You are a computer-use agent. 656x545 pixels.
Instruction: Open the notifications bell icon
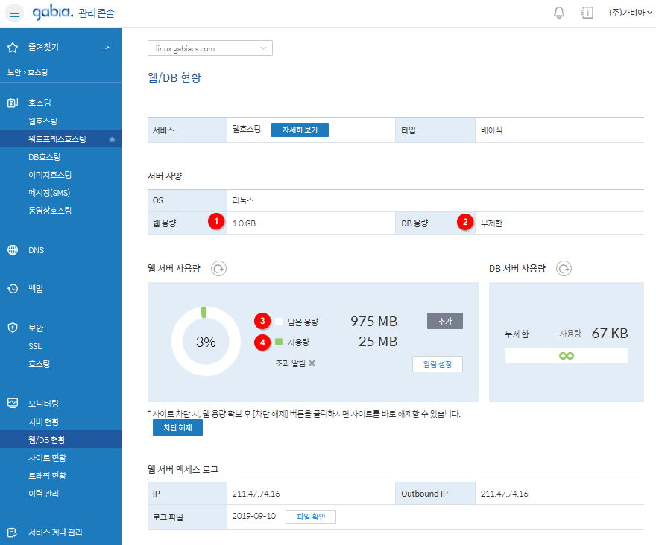click(559, 13)
